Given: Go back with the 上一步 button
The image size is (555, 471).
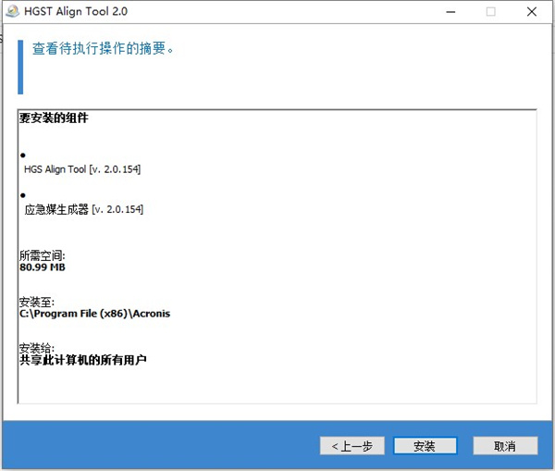Looking at the screenshot, I should pyautogui.click(x=351, y=446).
